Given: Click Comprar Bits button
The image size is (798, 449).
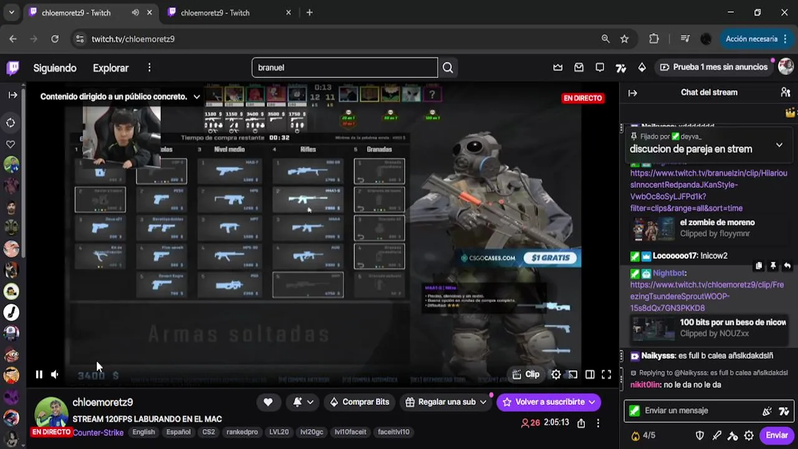Looking at the screenshot, I should click(360, 402).
